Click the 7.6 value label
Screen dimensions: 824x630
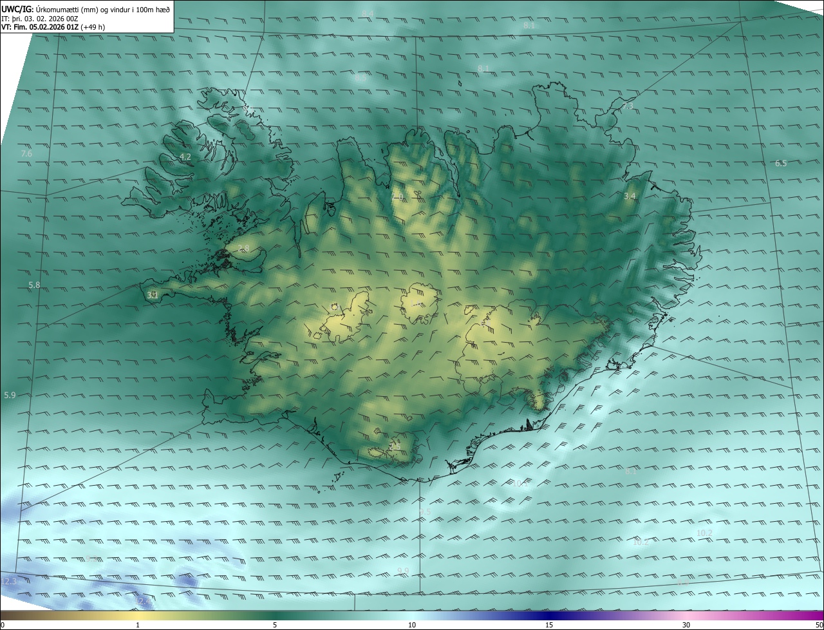click(26, 153)
